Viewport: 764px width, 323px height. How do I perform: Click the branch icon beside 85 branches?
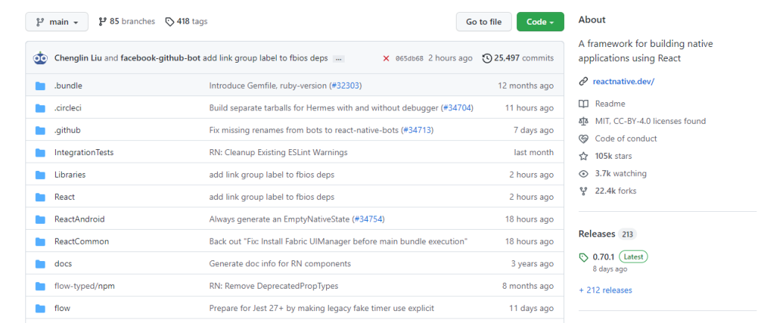tap(102, 22)
